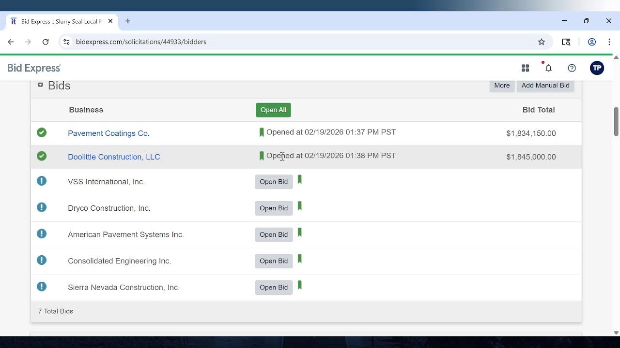This screenshot has height=348, width=620.
Task: Collapse the Bids section
Action: click(x=40, y=85)
